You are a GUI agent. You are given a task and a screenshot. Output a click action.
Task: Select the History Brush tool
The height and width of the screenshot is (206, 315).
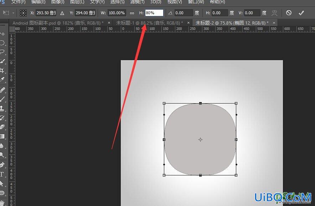coord(2,118)
